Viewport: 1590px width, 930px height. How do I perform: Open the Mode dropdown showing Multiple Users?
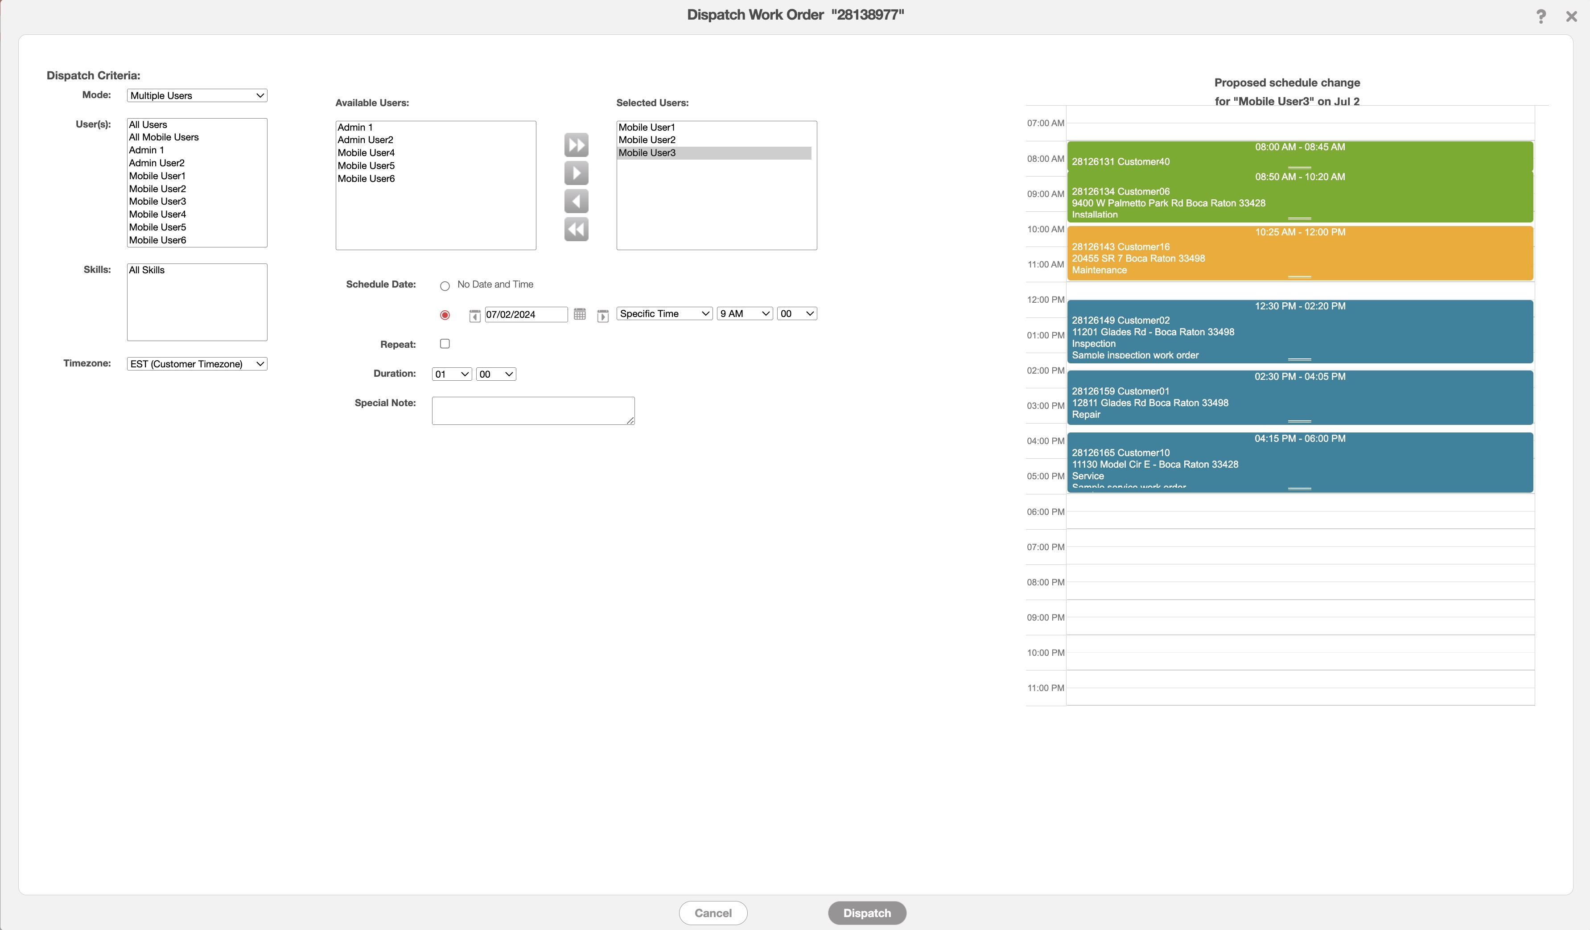click(197, 95)
